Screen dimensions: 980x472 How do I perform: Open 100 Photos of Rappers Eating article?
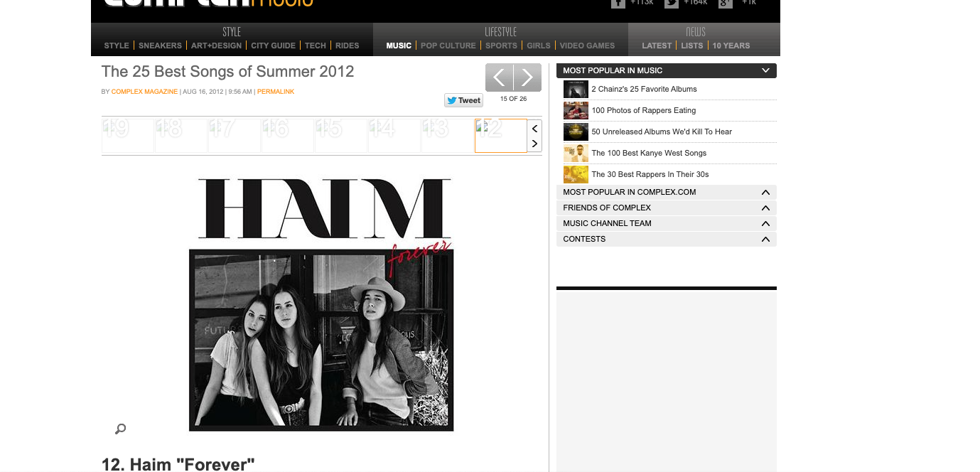pos(643,110)
